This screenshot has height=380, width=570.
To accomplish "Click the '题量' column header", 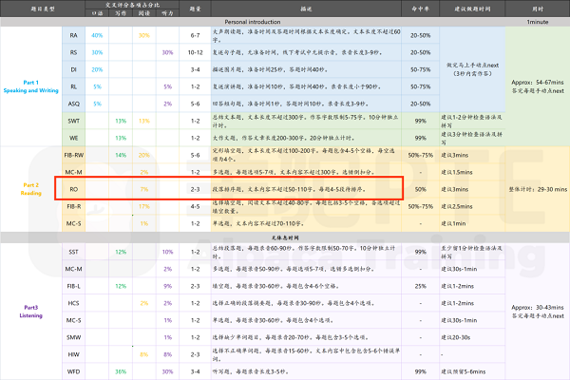I will tap(195, 9).
